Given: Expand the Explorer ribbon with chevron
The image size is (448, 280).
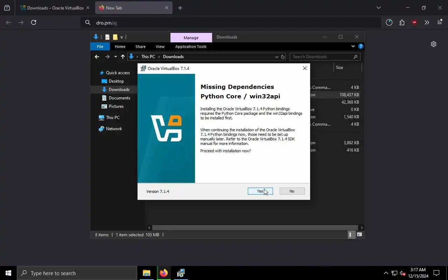Looking at the screenshot, I should coord(353,46).
